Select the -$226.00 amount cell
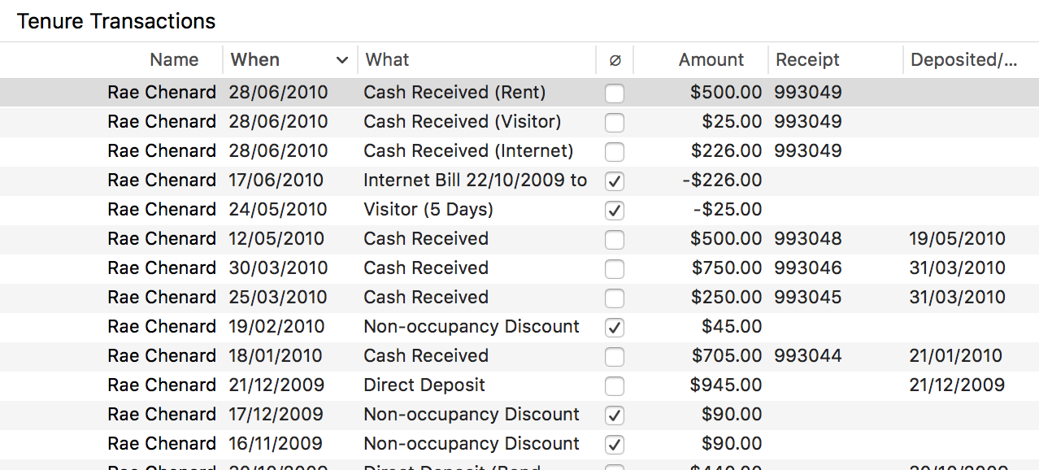Screen dimensions: 1039x470 723,181
